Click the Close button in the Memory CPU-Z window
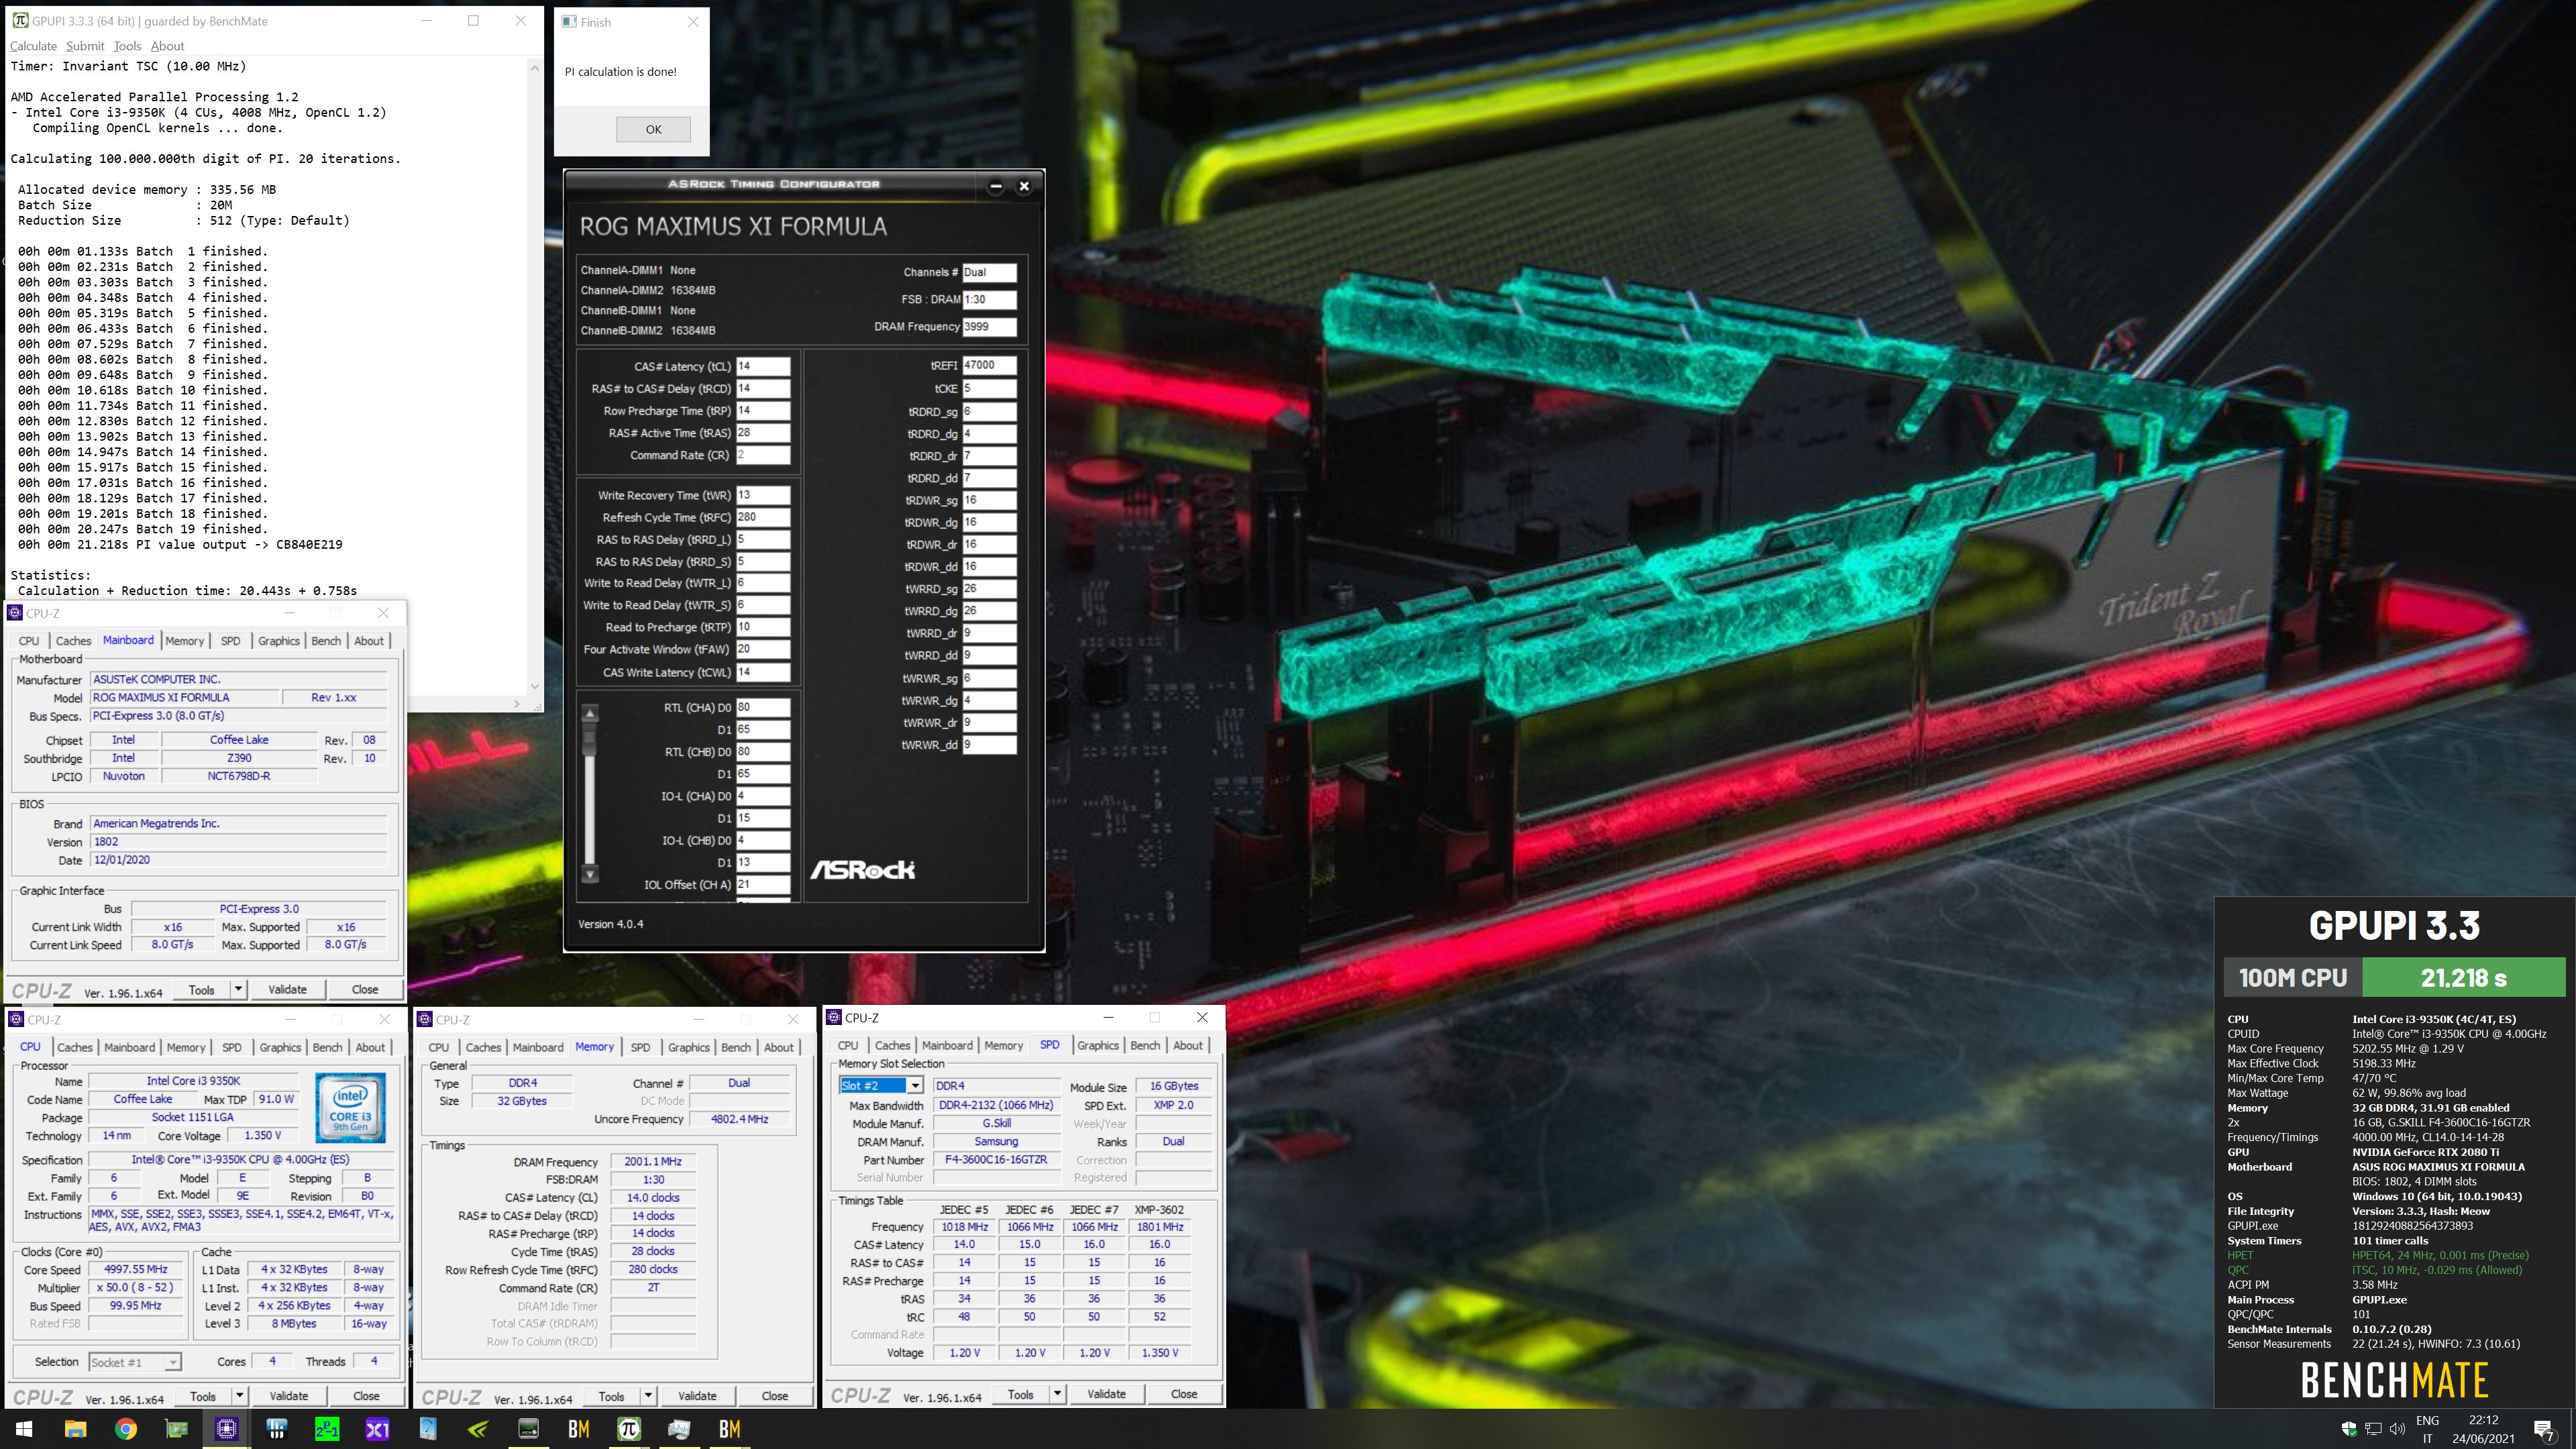Viewport: 2576px width, 1449px height. [x=775, y=1396]
